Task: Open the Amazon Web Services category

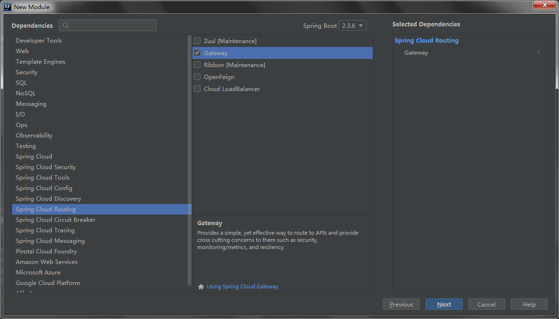Action: point(100,262)
